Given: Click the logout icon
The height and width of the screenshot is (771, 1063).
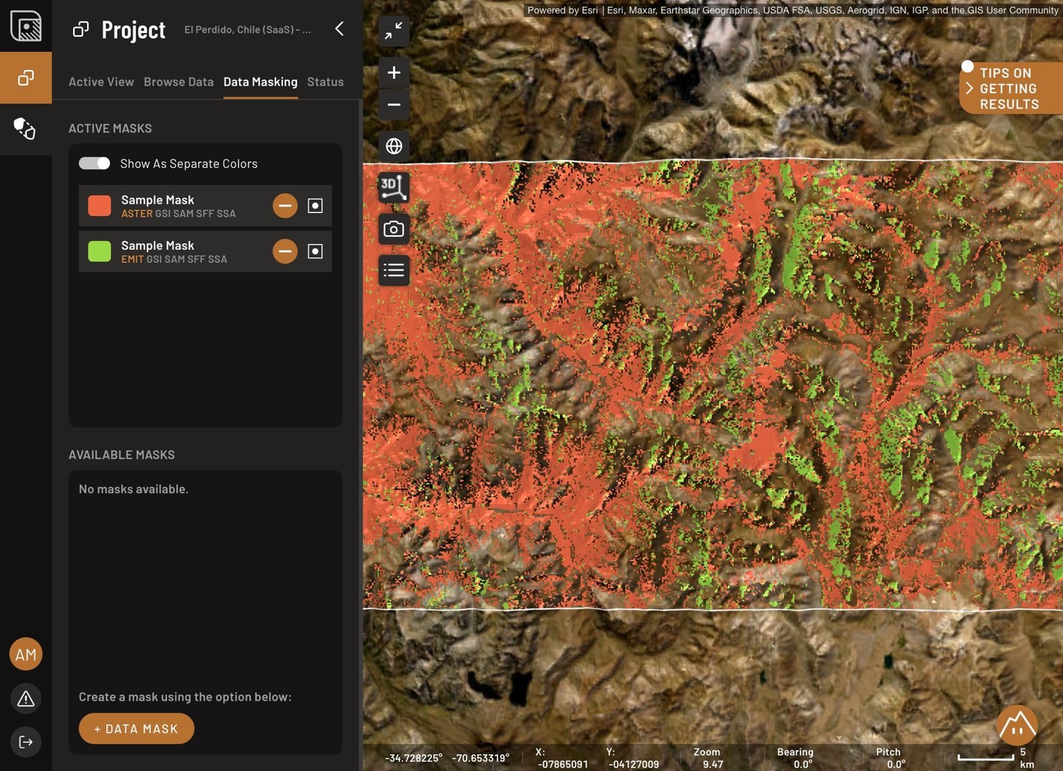Looking at the screenshot, I should 26,742.
